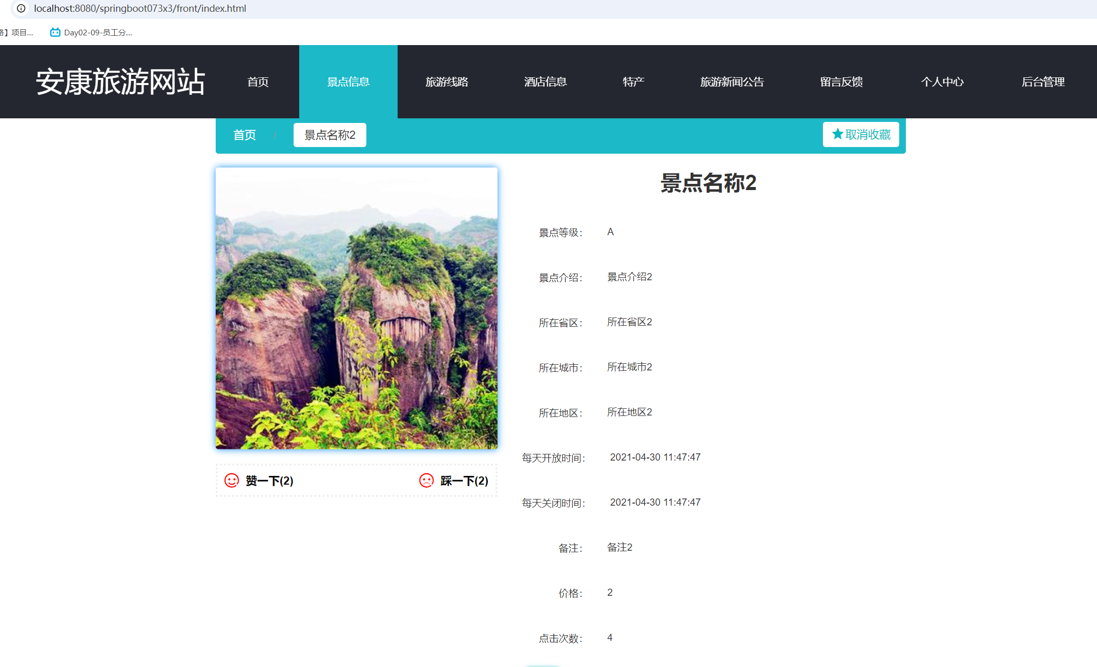The image size is (1097, 667).
Task: Click 首页 in the breadcrumb trail
Action: tap(244, 135)
